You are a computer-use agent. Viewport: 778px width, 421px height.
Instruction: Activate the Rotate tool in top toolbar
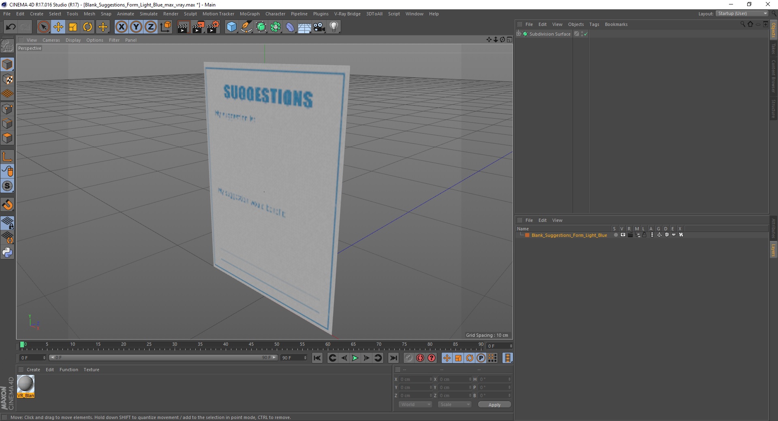point(88,27)
